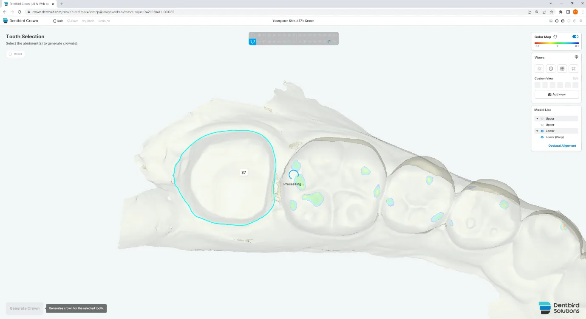This screenshot has height=319, width=586.
Task: Collapse the Lower group in Model List
Action: coord(537,131)
